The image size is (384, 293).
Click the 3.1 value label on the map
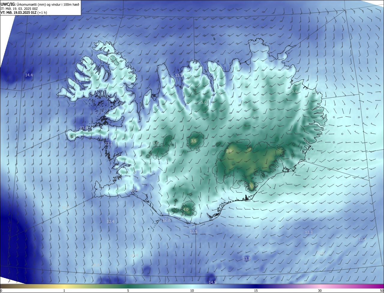[x=251, y=186]
